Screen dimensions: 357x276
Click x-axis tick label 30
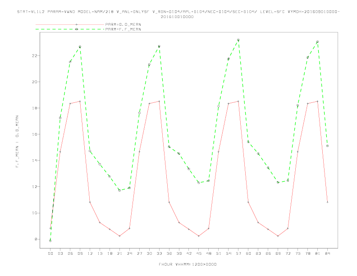(149, 253)
